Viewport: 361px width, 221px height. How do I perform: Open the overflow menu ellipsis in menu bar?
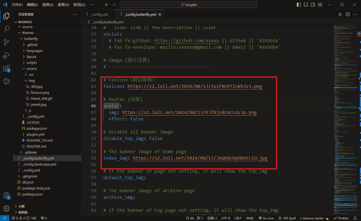tap(93, 5)
